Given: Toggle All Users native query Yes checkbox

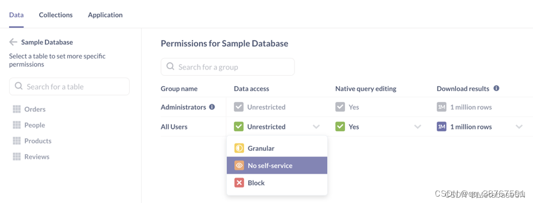Looking at the screenshot, I should click(x=340, y=127).
